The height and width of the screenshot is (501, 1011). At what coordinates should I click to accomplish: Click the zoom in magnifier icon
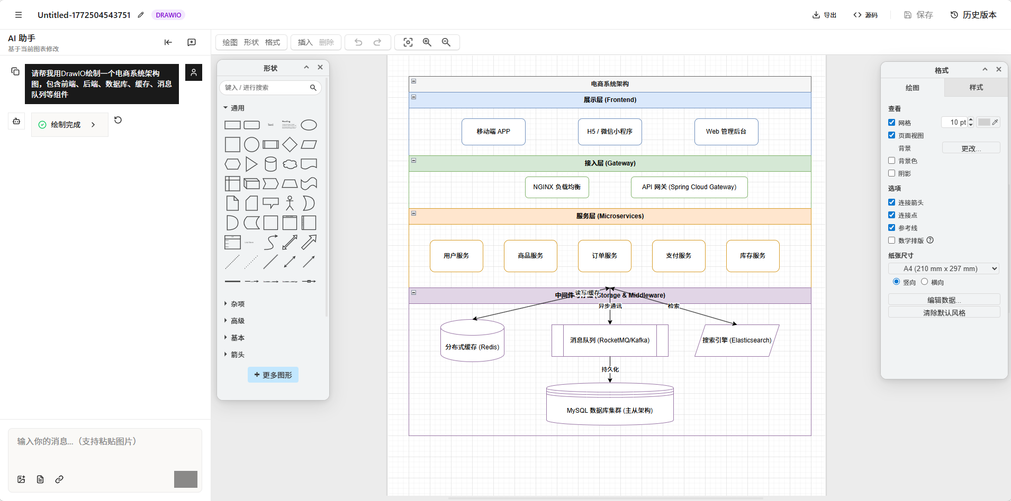click(x=427, y=42)
